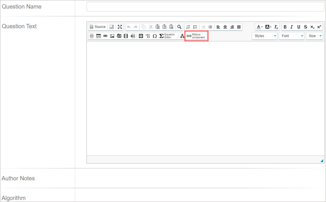326x202 pixels.
Task: Click the Möbius component button
Action: (x=196, y=36)
